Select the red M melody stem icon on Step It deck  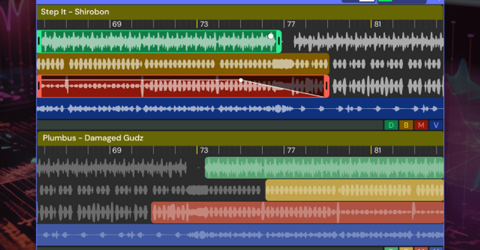point(421,125)
